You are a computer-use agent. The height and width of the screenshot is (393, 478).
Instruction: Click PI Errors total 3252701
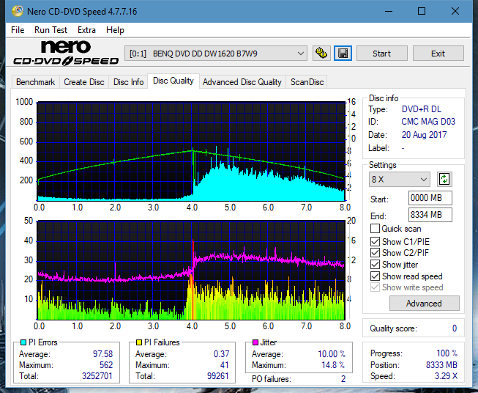click(97, 376)
